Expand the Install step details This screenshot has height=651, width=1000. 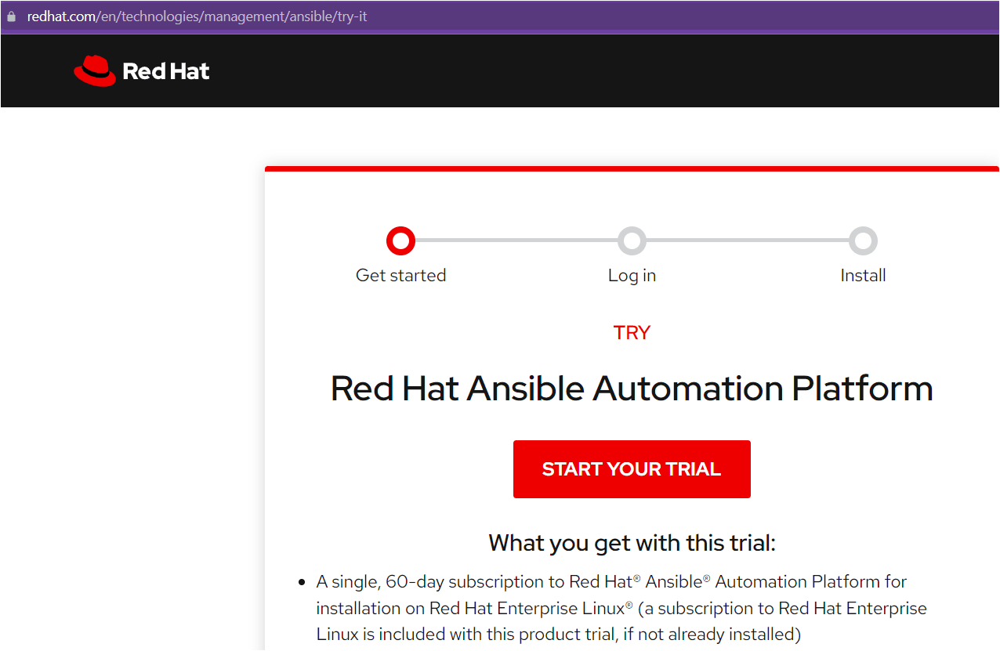point(863,275)
